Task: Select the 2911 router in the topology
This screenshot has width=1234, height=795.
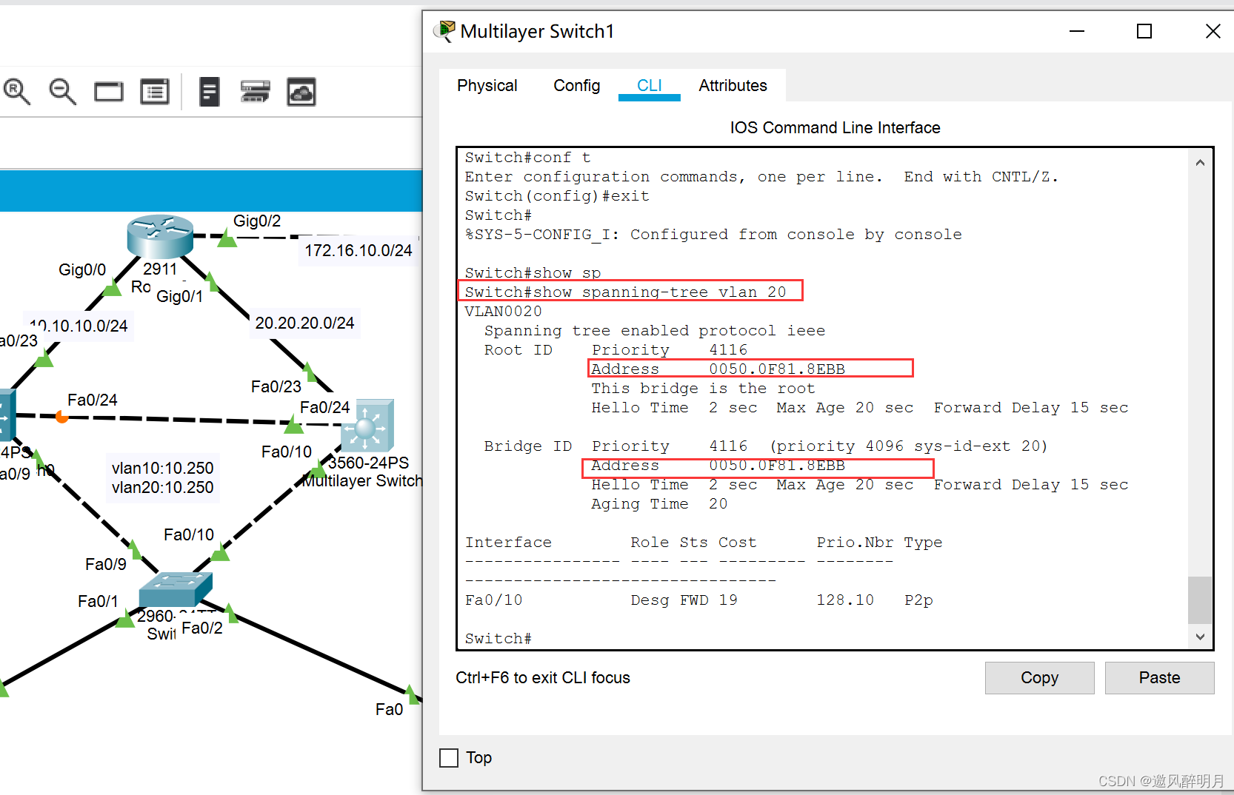Action: pos(160,235)
